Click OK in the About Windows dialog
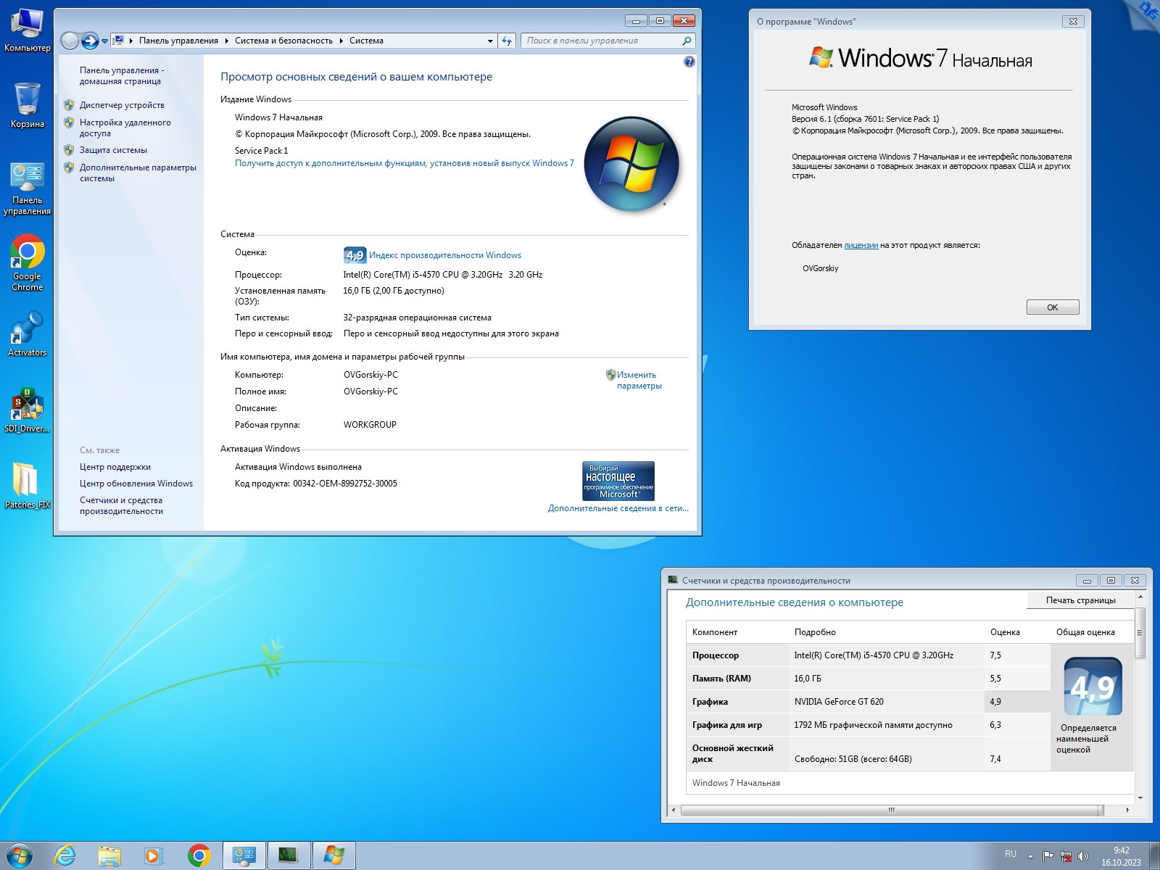1160x870 pixels. tap(1053, 307)
